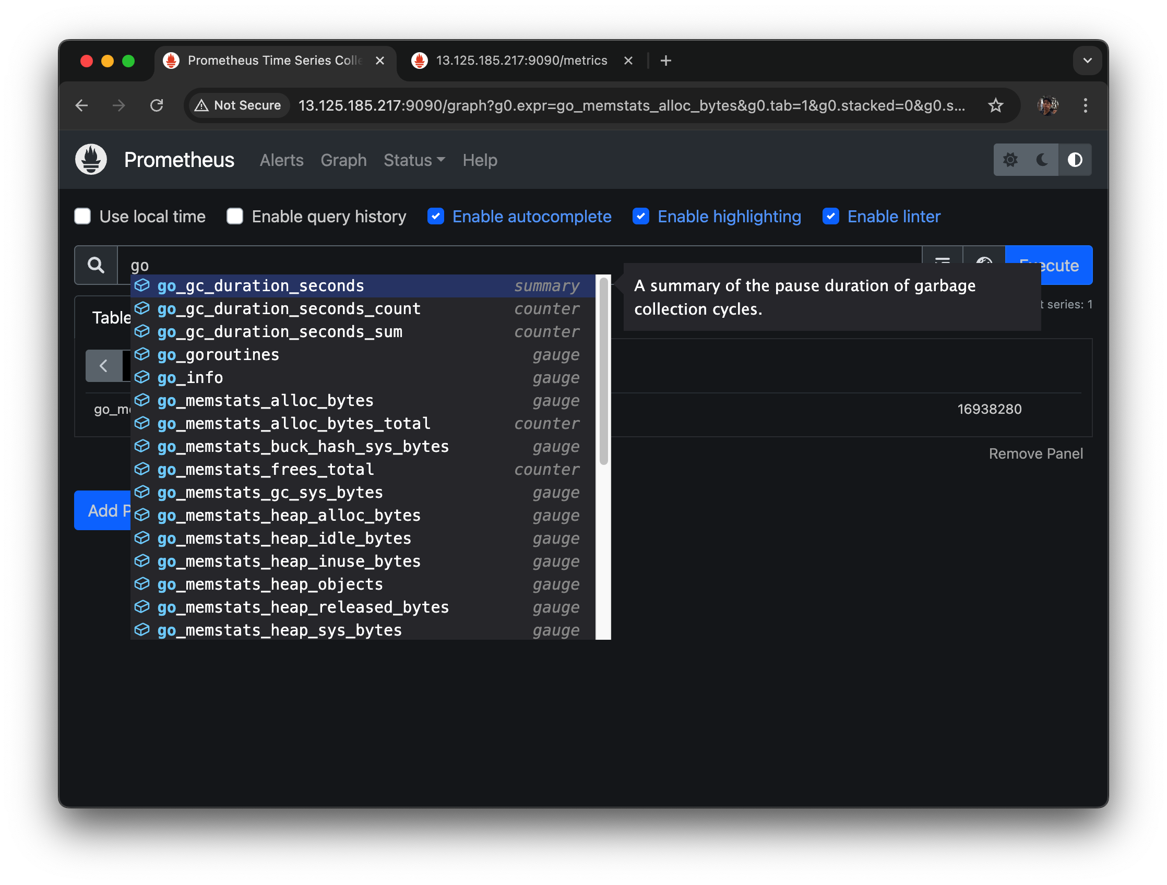Disable Enable autocomplete checkbox

click(436, 216)
